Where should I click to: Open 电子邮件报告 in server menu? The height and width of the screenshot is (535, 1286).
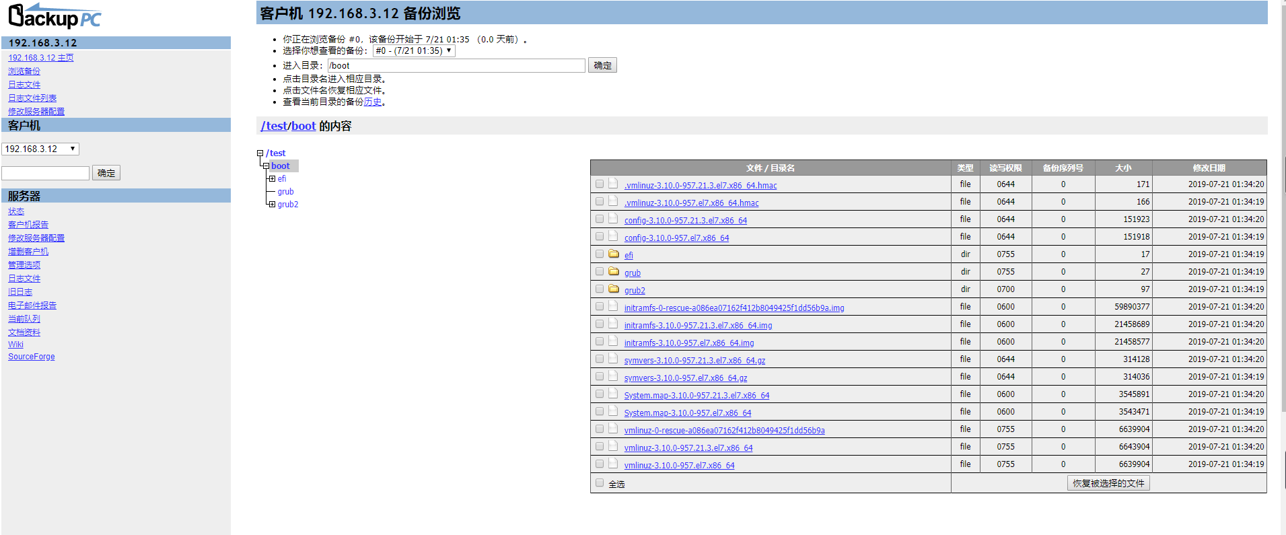coord(32,306)
